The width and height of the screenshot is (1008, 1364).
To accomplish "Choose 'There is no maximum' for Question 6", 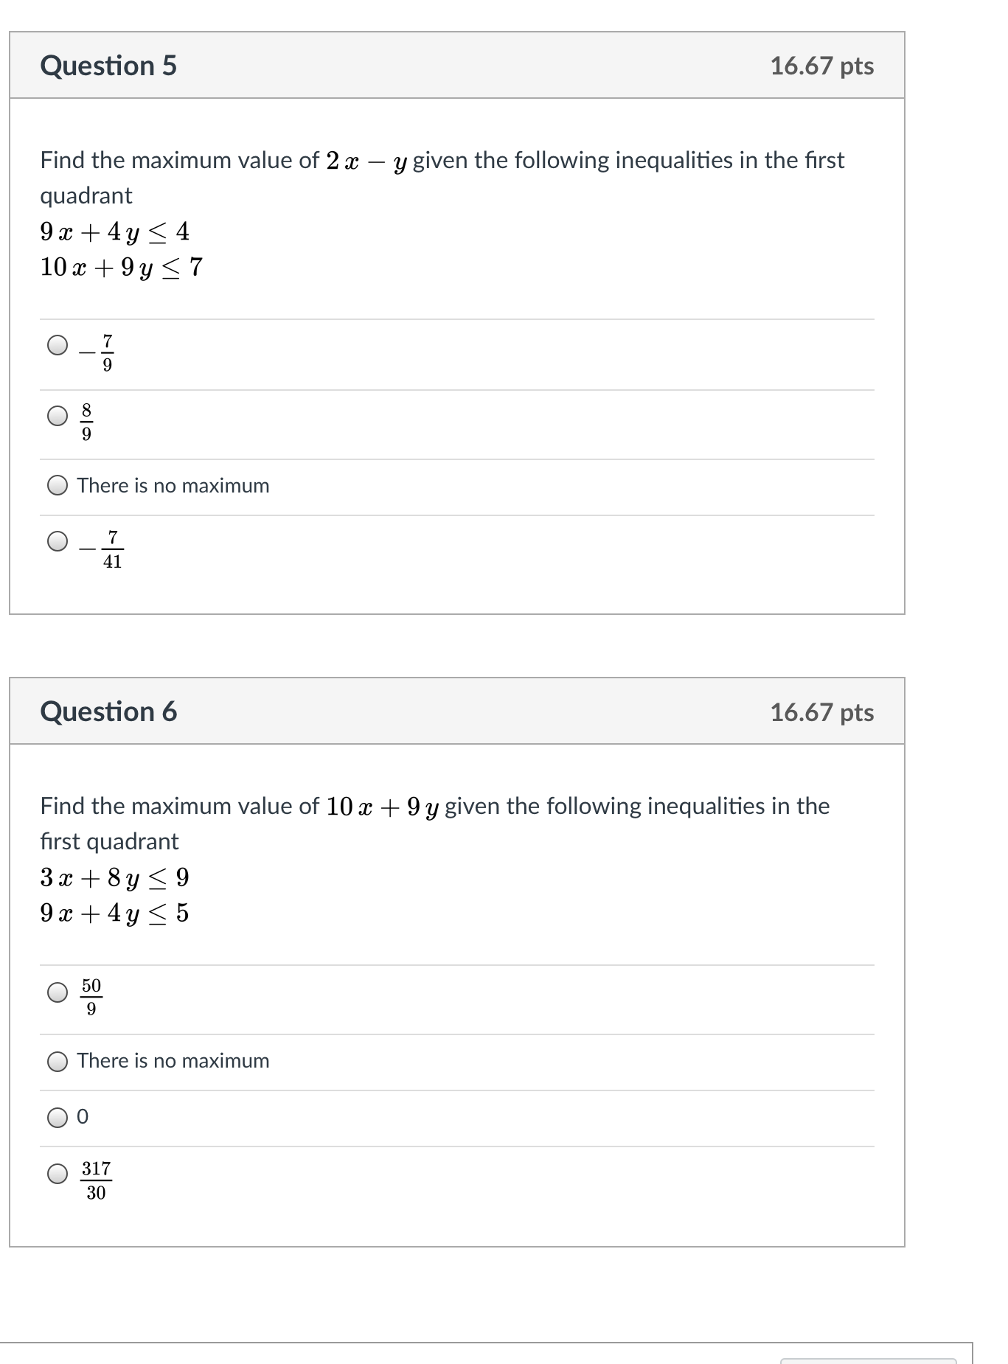I will (58, 1061).
